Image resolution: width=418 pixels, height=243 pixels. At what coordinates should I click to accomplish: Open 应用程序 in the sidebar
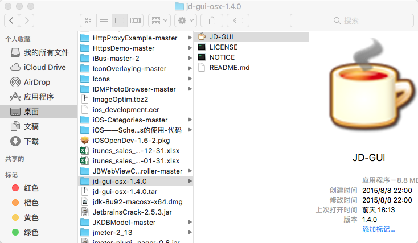[x=39, y=97]
